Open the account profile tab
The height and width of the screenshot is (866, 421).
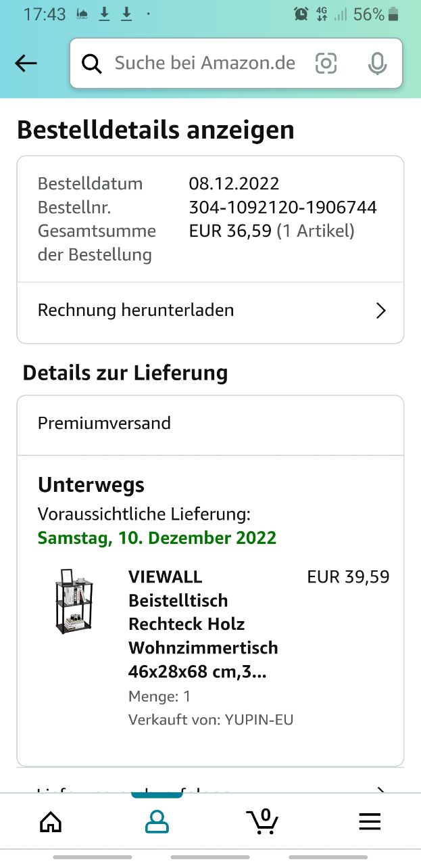pos(157,821)
